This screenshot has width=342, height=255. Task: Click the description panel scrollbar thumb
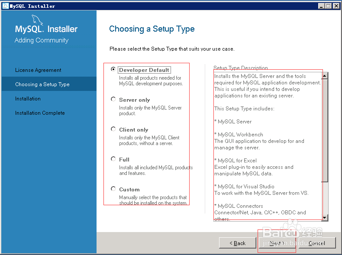coord(325,130)
